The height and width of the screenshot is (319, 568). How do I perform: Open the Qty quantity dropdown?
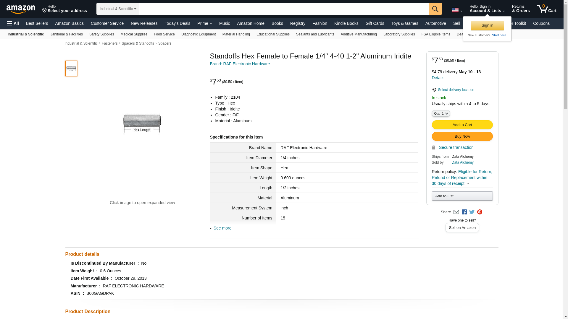[x=440, y=113]
